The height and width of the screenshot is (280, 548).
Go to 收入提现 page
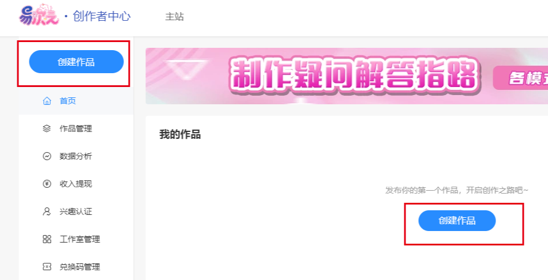click(x=76, y=184)
